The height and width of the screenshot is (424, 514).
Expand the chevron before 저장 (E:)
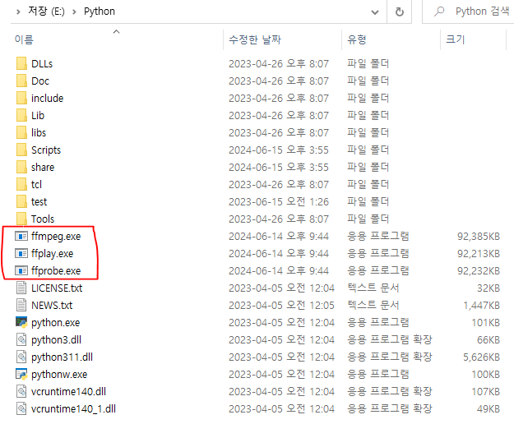click(x=18, y=12)
